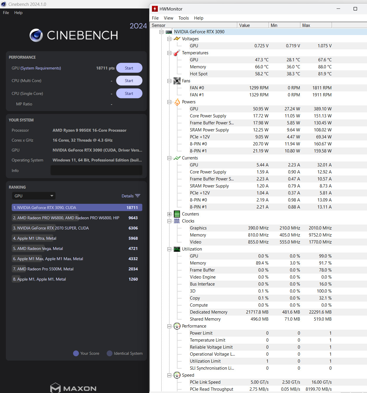
Task: Collapse the Fans section
Action: (169, 81)
